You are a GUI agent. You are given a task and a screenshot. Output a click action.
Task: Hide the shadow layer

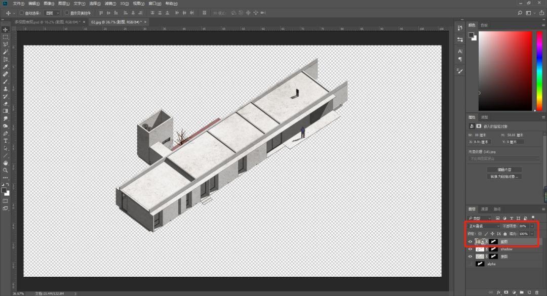[470, 249]
